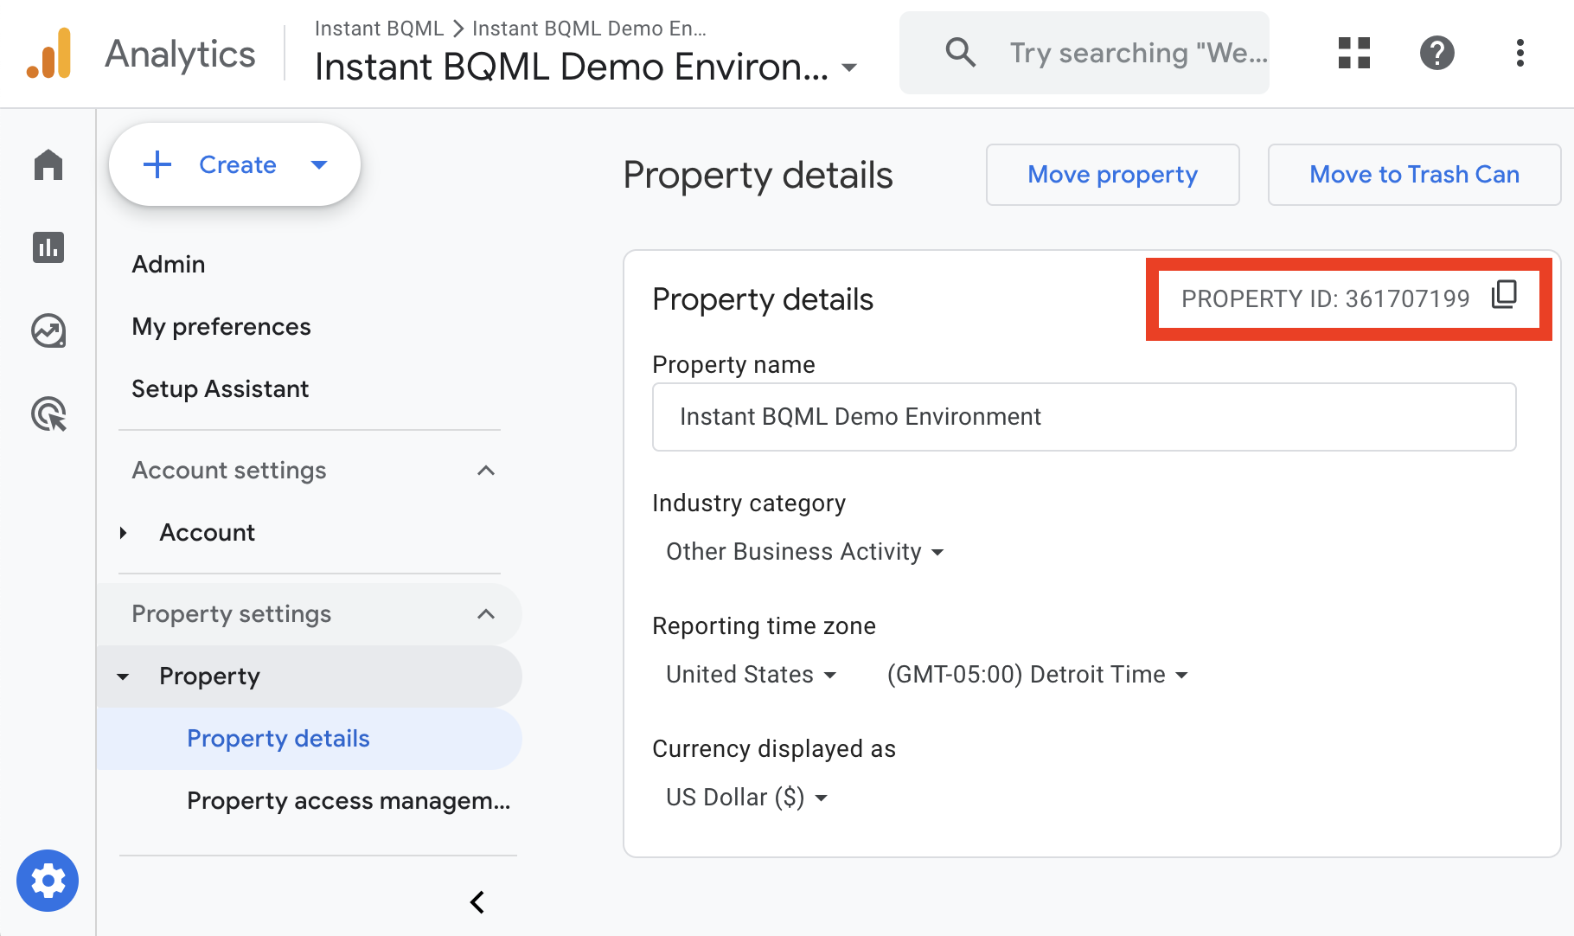Copy the property ID with the copy icon
The width and height of the screenshot is (1574, 936).
pos(1505,294)
